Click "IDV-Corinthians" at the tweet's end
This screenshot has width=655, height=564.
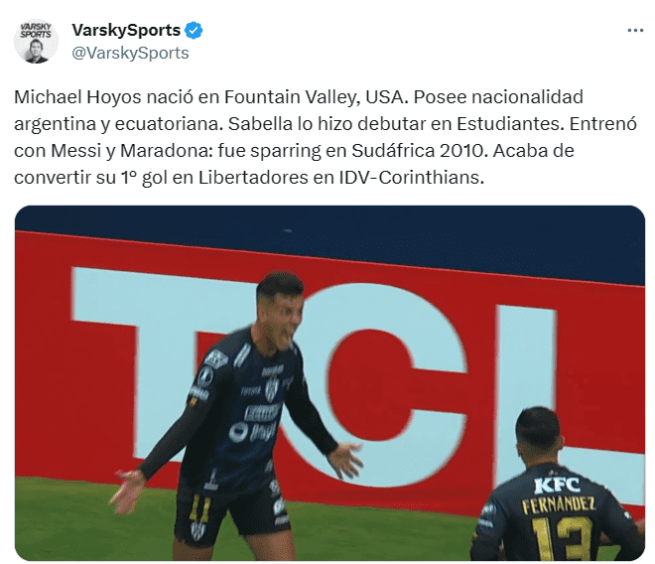[x=411, y=178]
